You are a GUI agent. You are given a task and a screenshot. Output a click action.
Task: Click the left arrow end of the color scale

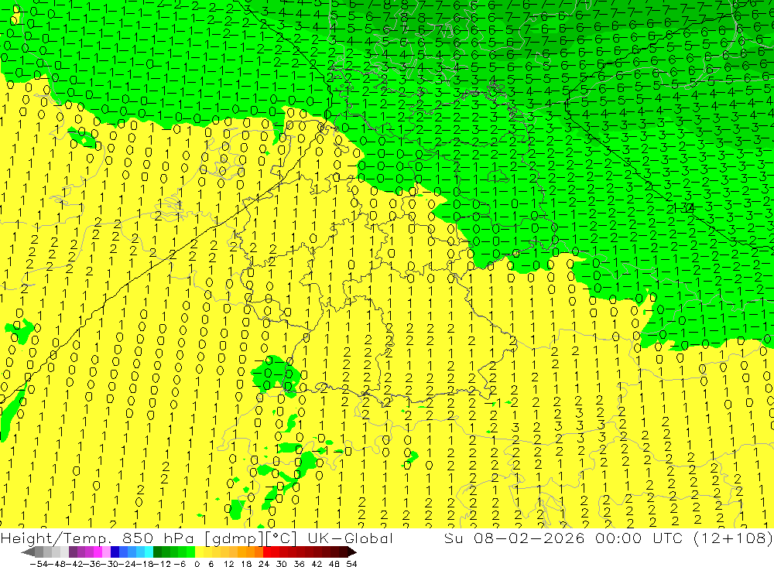coord(28,552)
